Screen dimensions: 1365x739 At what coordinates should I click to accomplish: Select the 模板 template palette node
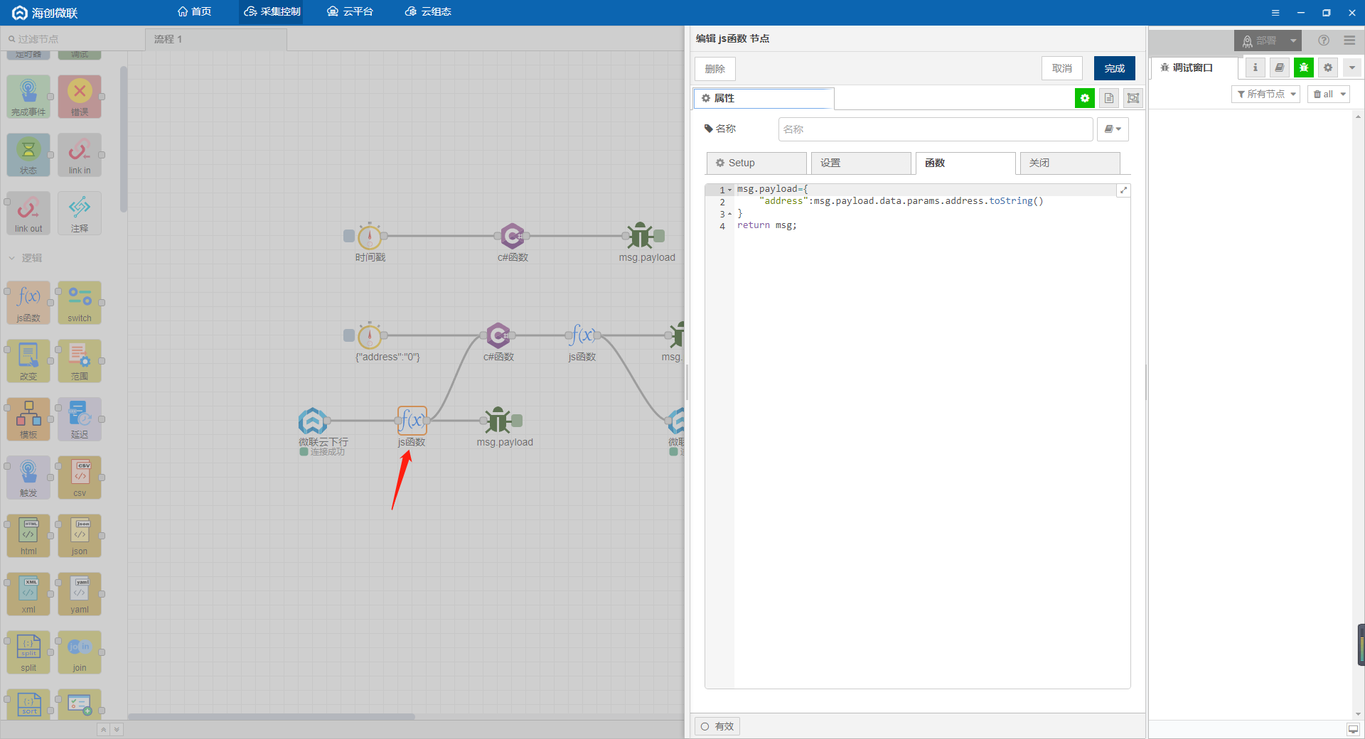click(x=28, y=419)
